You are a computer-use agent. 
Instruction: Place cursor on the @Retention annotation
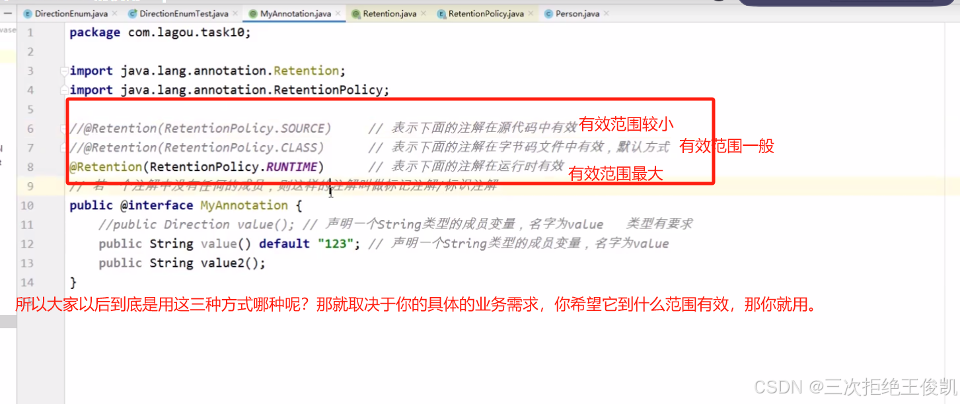(106, 166)
